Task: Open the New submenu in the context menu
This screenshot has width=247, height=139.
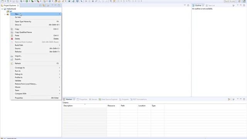Action: 36,14
